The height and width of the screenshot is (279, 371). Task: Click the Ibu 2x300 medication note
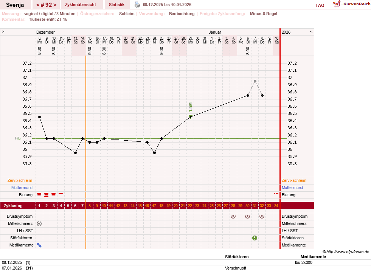[304, 262]
